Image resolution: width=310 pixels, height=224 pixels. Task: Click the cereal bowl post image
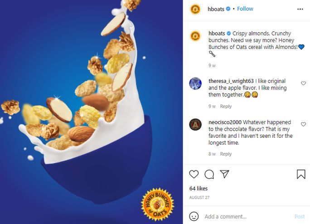point(91,112)
